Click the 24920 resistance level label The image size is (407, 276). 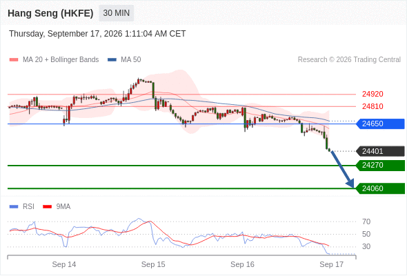(373, 94)
